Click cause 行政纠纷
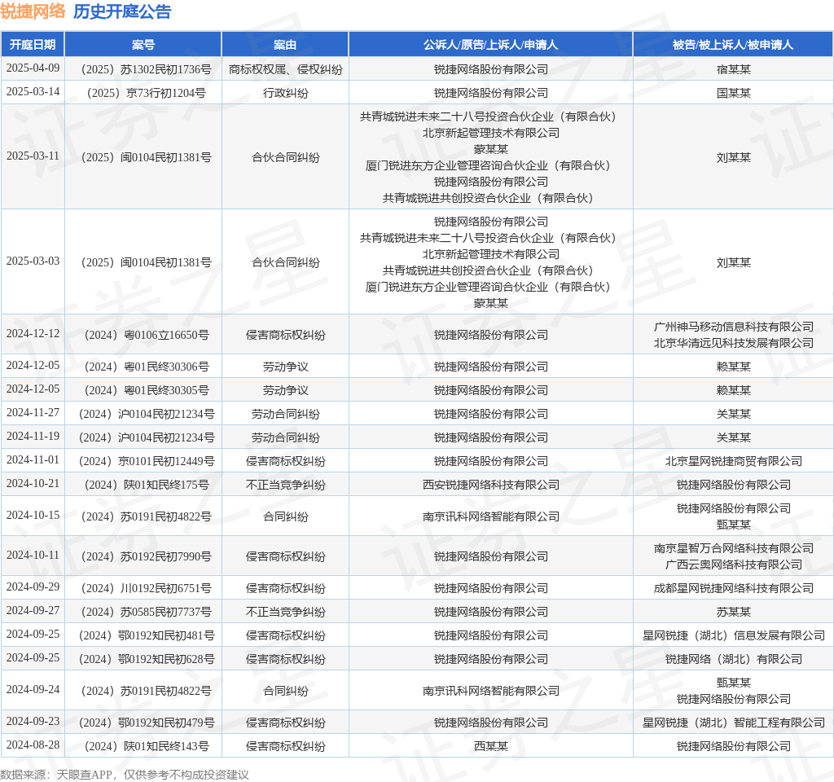Viewport: 834px width, 782px height. point(285,93)
